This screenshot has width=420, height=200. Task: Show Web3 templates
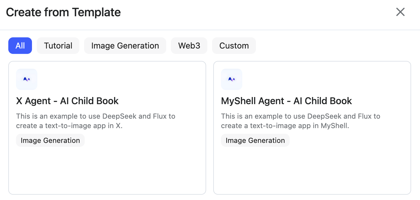click(x=189, y=46)
